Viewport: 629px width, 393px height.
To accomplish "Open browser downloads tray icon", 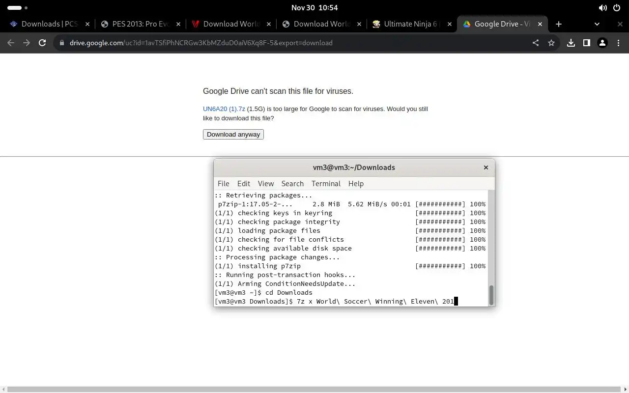I will click(571, 43).
